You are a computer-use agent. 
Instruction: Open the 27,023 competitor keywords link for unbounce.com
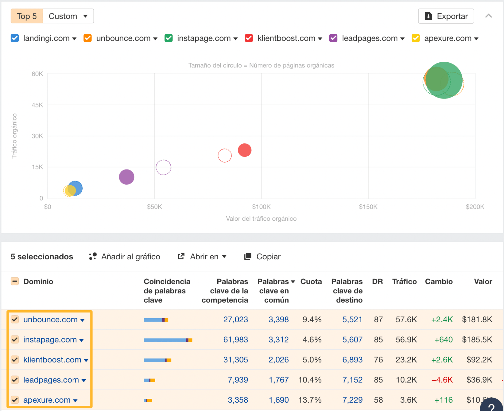click(235, 319)
